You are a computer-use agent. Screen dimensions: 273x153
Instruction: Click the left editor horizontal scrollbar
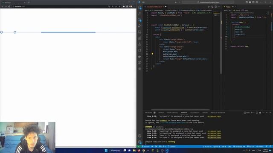point(180,110)
